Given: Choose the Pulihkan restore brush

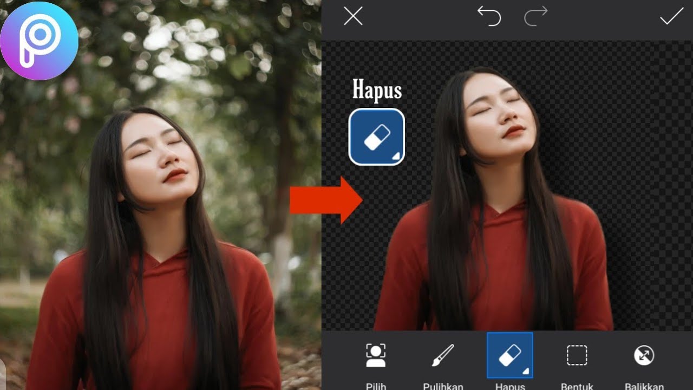Looking at the screenshot, I should point(443,356).
